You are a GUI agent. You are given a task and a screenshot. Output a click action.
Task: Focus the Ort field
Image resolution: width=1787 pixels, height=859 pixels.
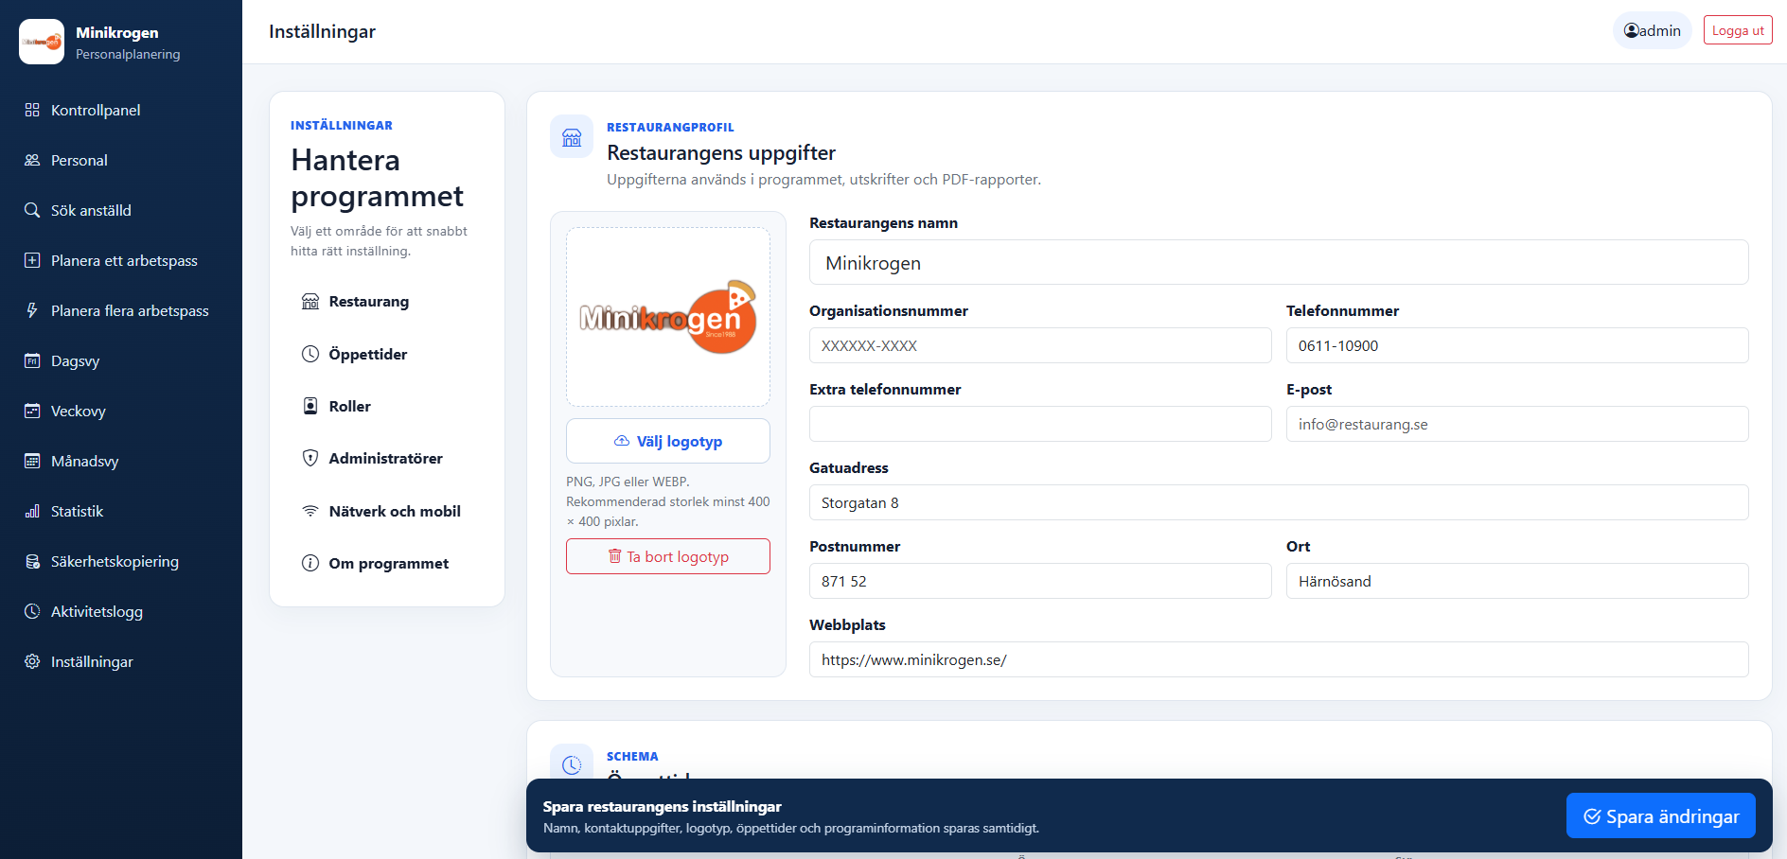coord(1517,581)
